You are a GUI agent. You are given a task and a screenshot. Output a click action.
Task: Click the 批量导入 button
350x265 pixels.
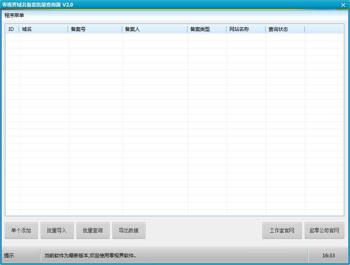pos(57,230)
